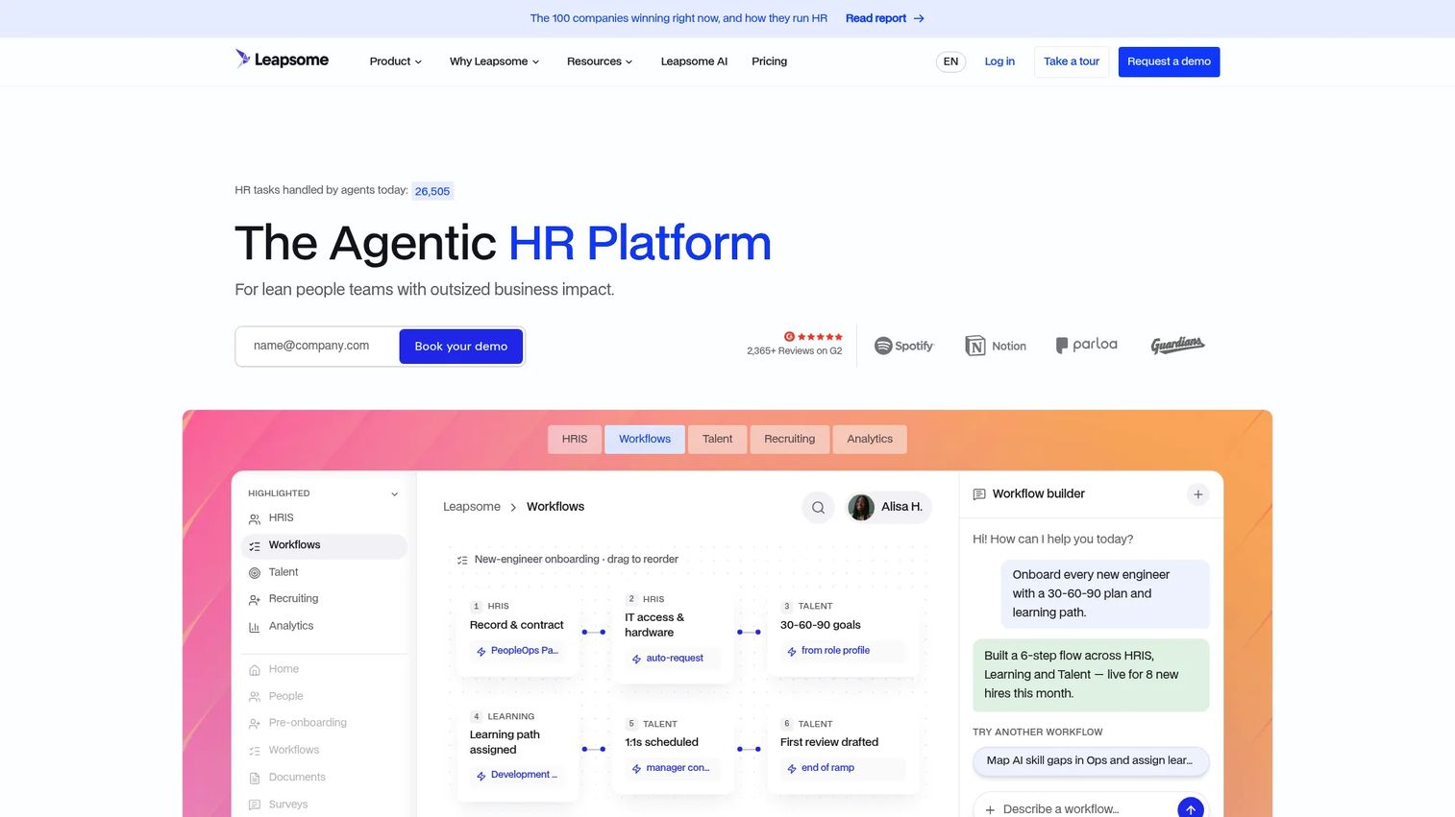Viewport: 1455px width, 817px height.
Task: Click the Log in link
Action: tap(999, 61)
